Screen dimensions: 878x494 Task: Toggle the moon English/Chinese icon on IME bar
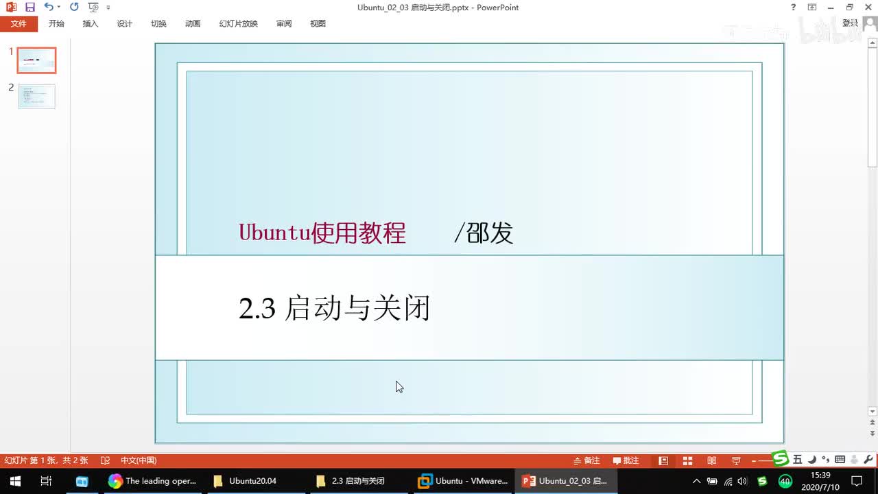tap(811, 460)
